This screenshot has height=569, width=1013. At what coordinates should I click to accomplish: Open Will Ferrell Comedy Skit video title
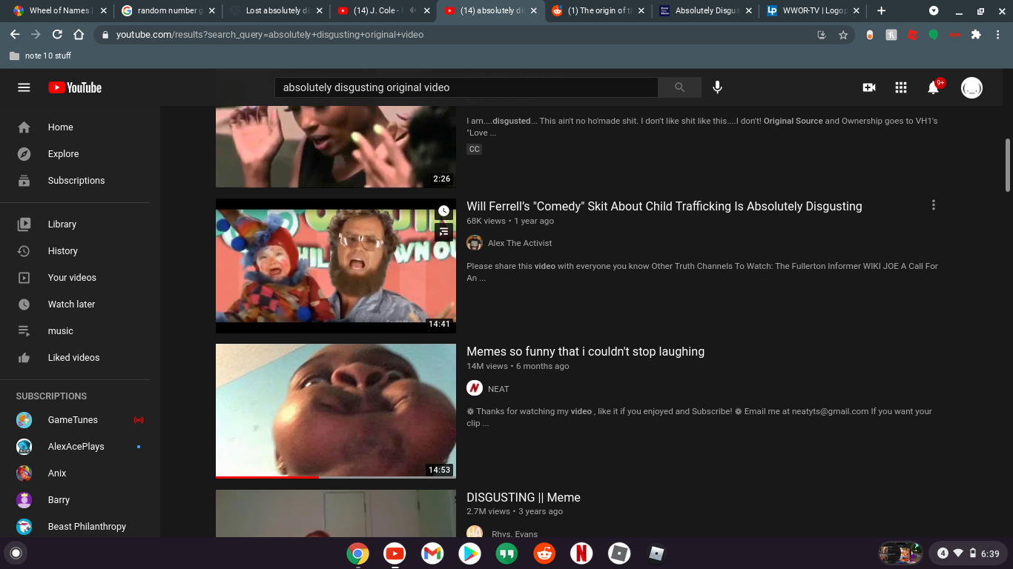[664, 207]
